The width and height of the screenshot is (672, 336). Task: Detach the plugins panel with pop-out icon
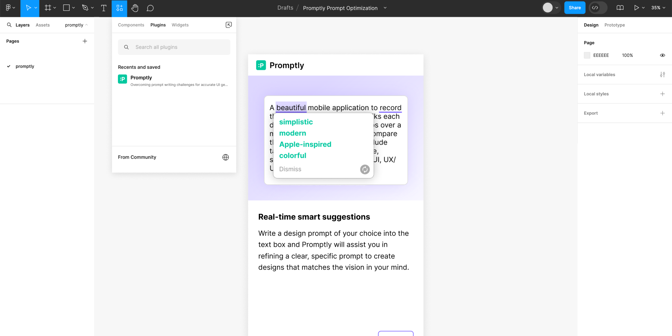(229, 25)
